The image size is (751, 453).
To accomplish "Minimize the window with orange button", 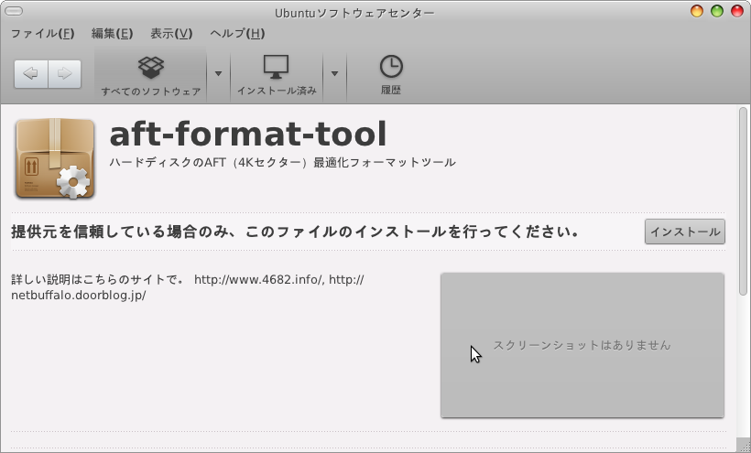I will 697,11.
